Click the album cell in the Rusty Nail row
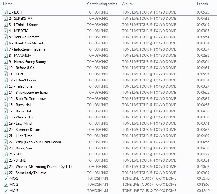This screenshot has width=217, height=194. pos(149,105)
